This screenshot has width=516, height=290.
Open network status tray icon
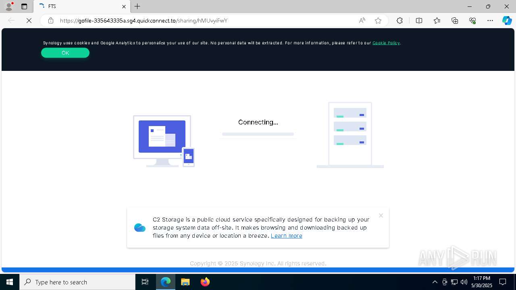click(454, 282)
